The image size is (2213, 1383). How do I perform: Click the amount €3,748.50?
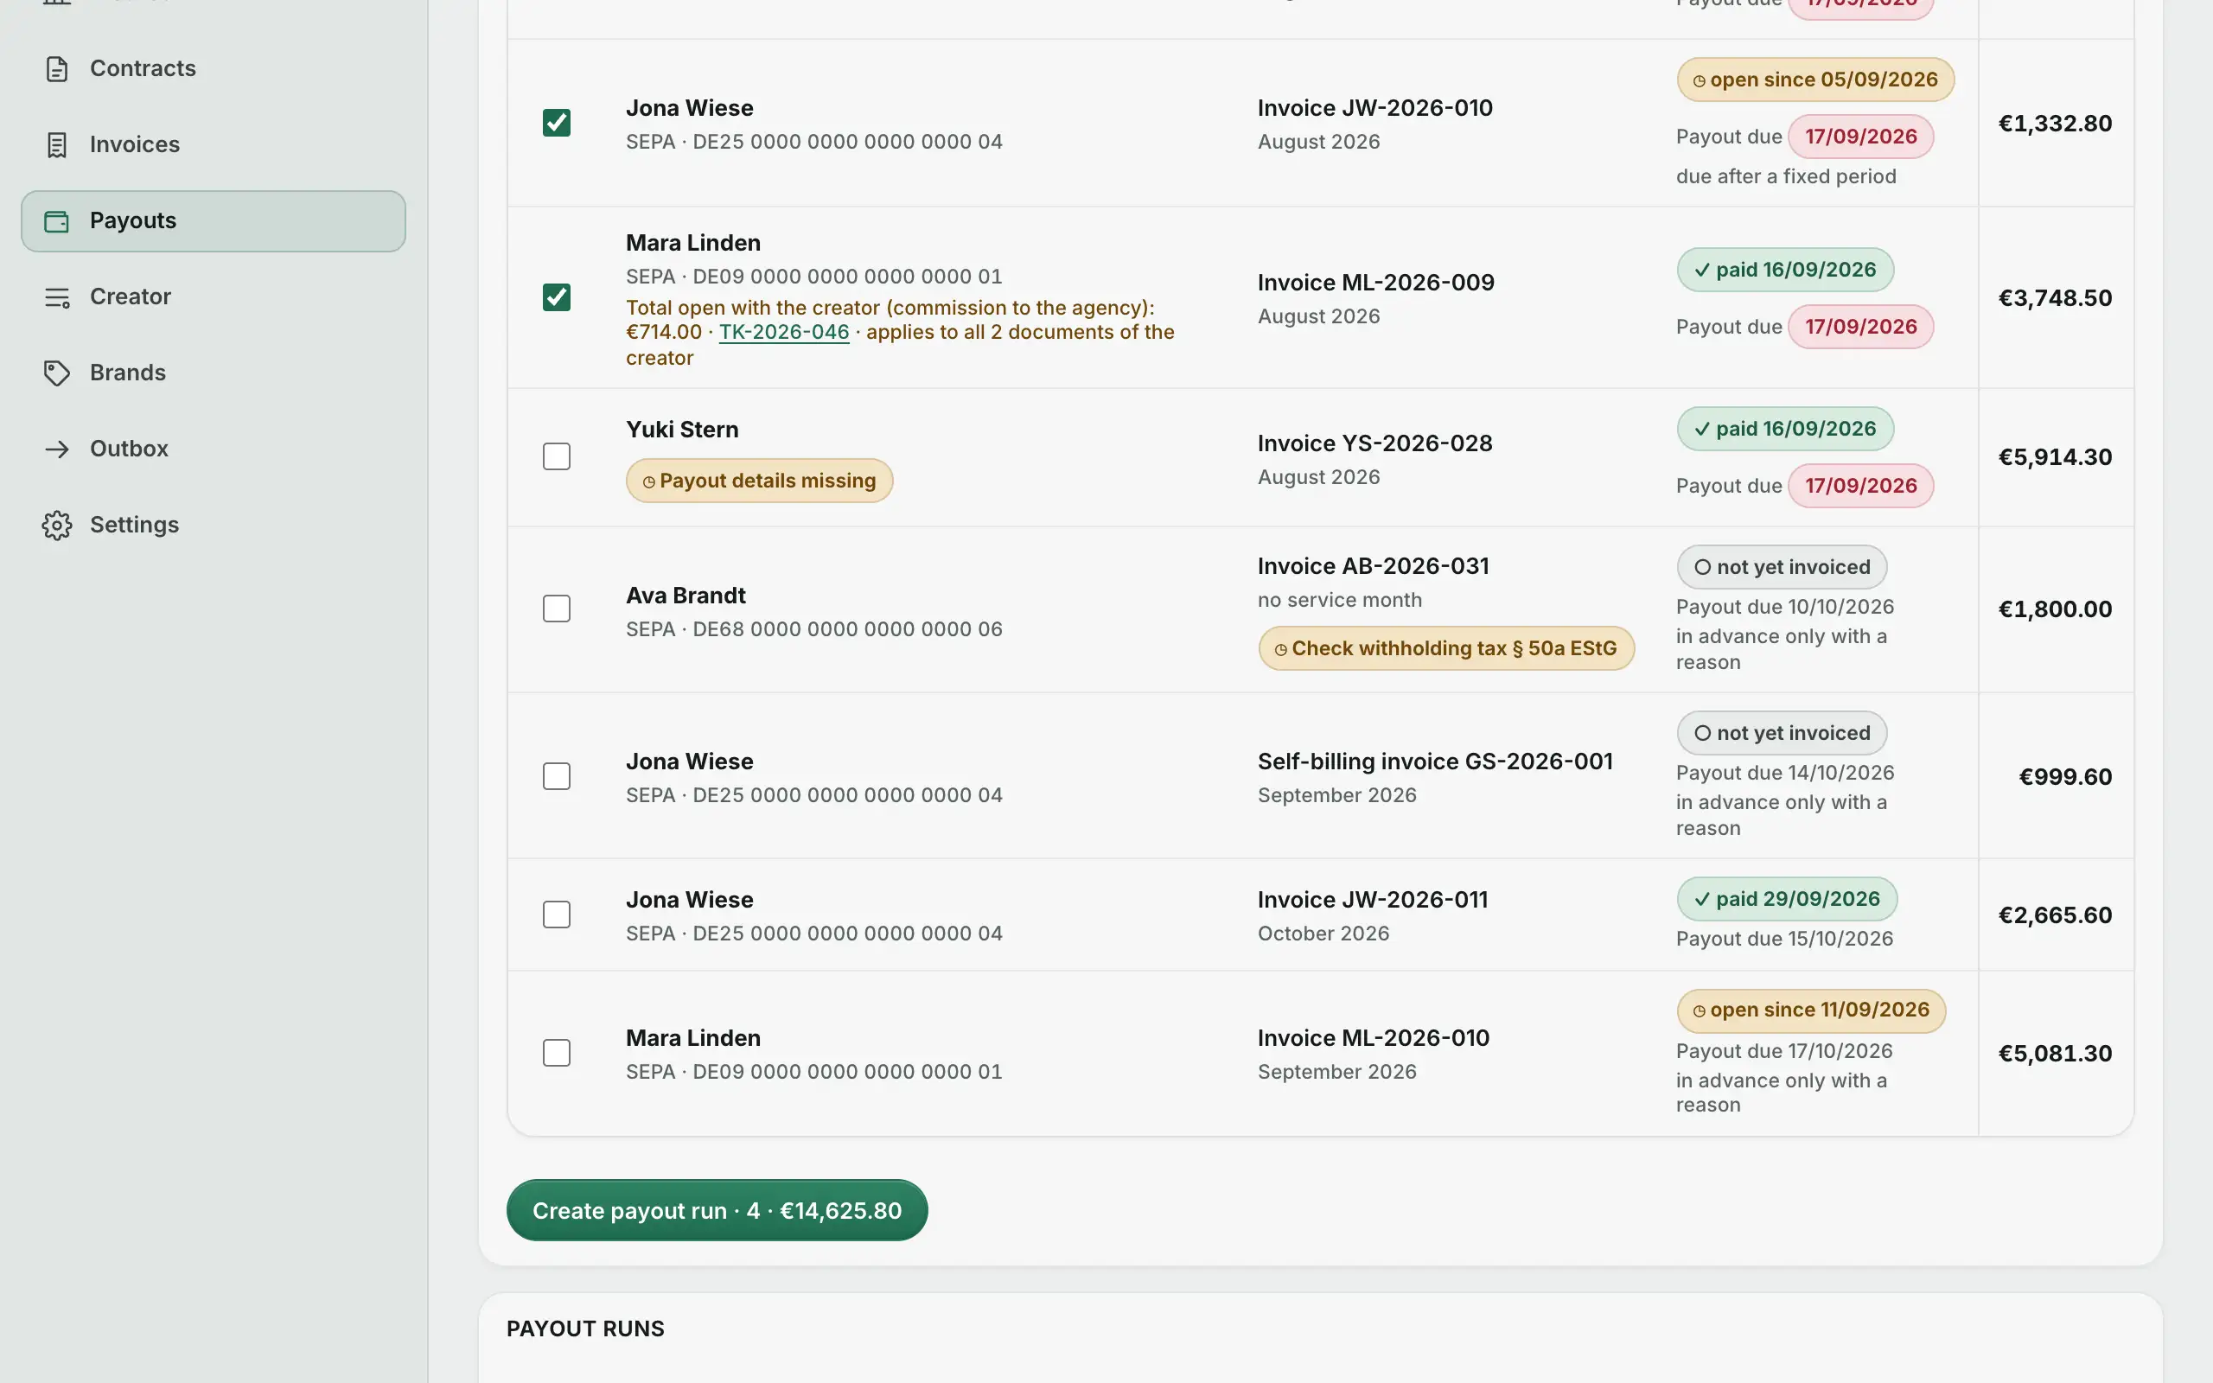coord(2055,298)
